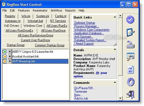Switch to the Config.nt tab
This screenshot has width=144, height=106.
(61, 16)
